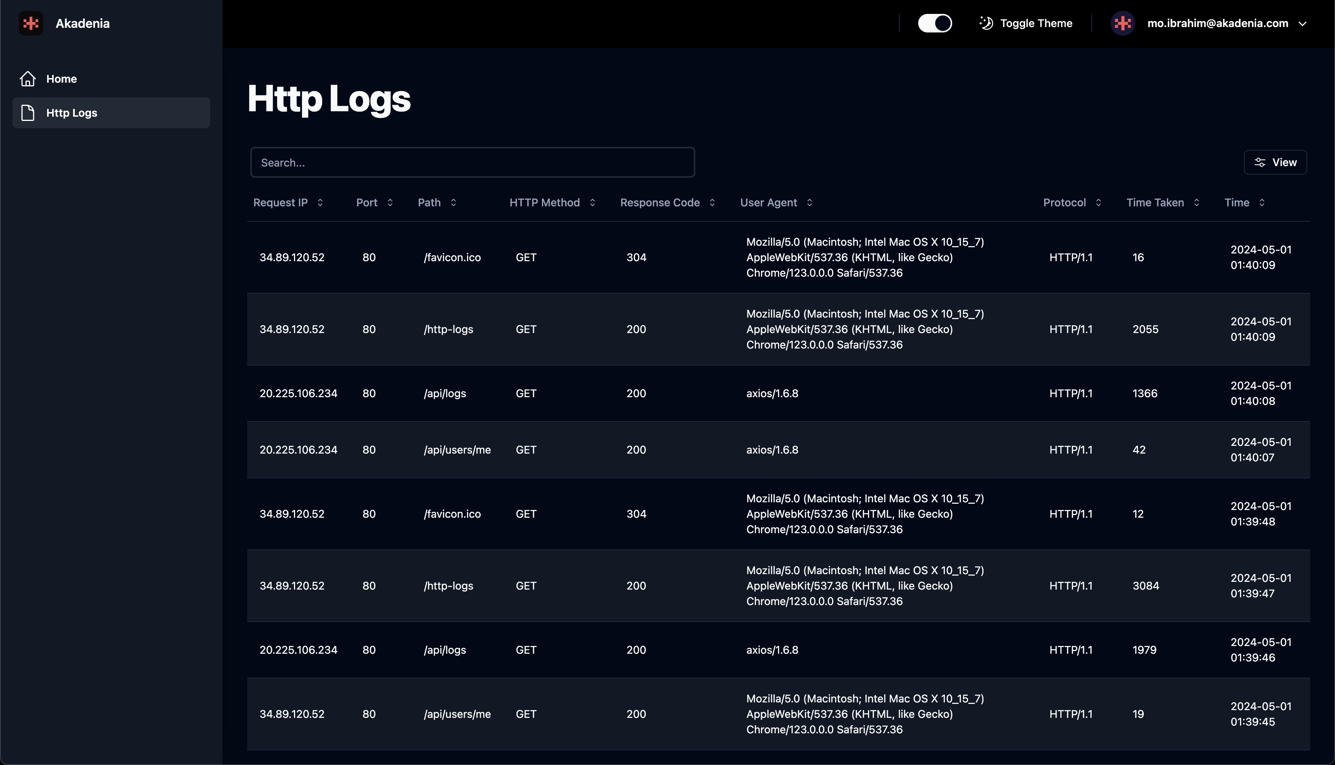Click timestamp 2024-05-01 01:40:07
The width and height of the screenshot is (1335, 765).
point(1260,450)
